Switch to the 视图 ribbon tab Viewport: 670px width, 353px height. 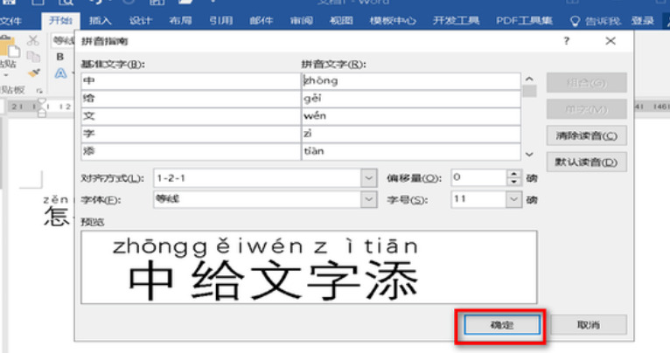point(341,21)
